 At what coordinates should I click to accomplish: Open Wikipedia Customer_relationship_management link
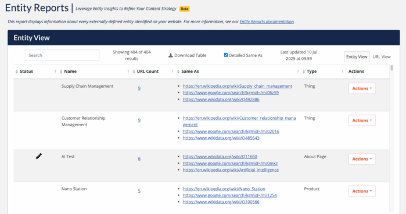pos(239,121)
